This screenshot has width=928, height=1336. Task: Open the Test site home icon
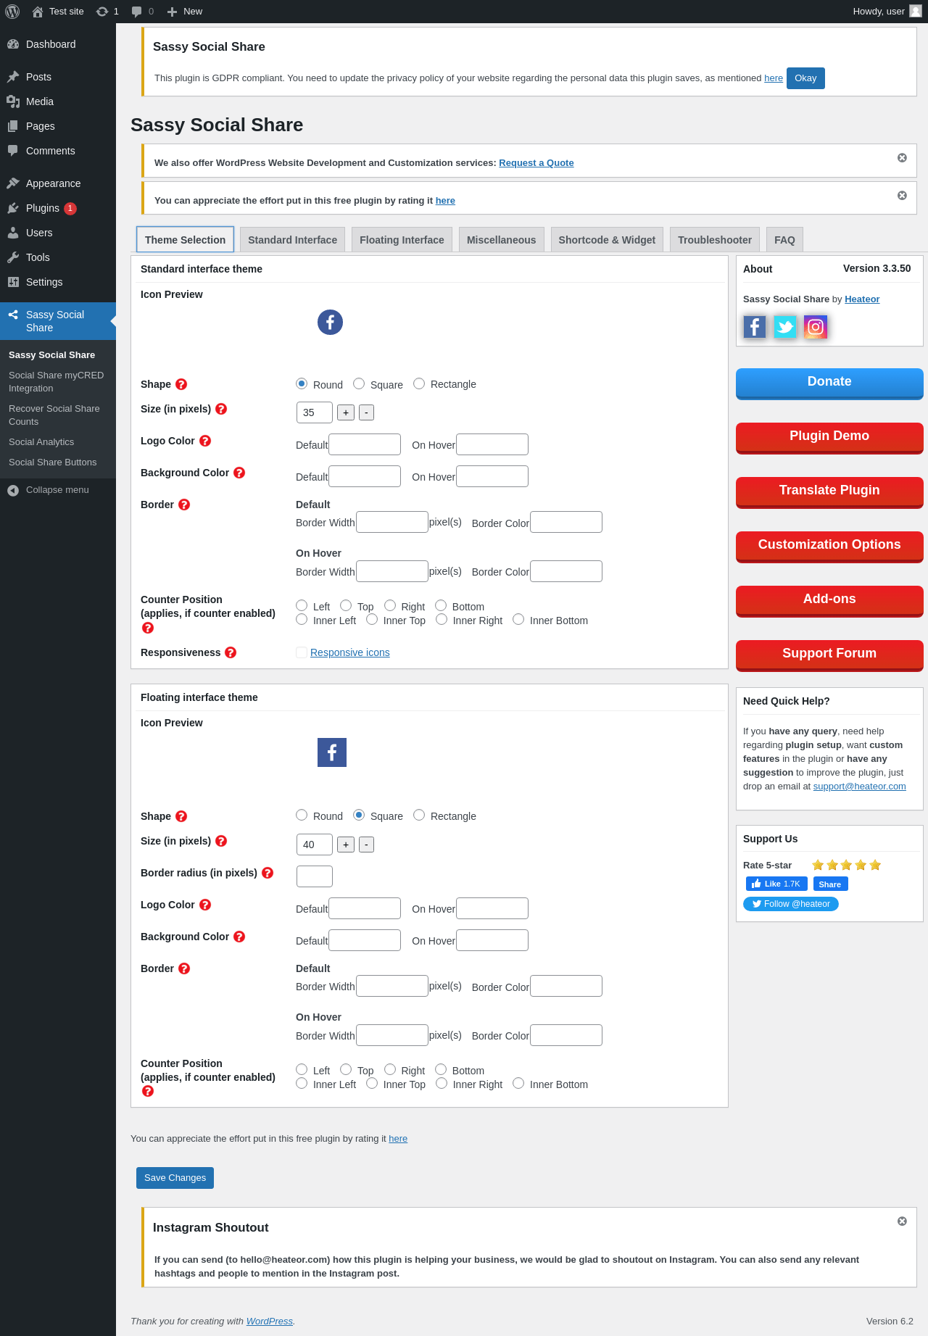38,12
